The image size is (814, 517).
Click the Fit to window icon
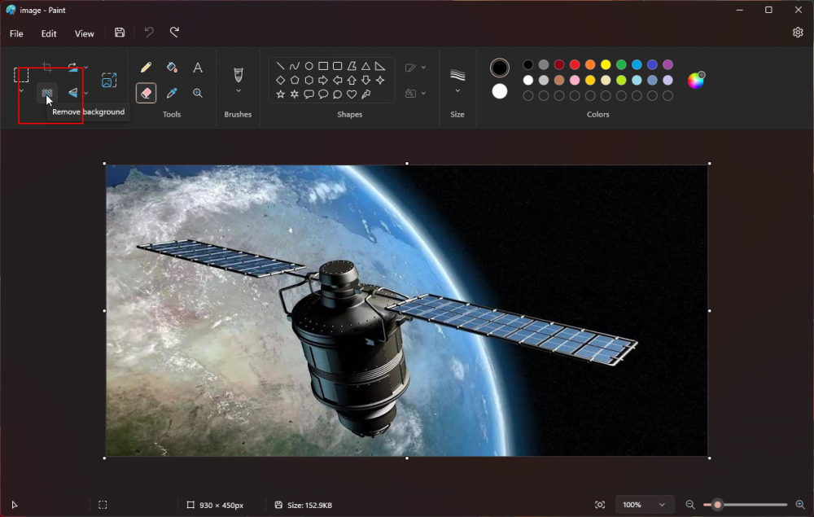[600, 505]
